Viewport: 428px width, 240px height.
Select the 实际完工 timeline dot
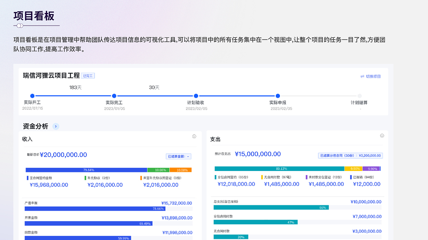114,96
